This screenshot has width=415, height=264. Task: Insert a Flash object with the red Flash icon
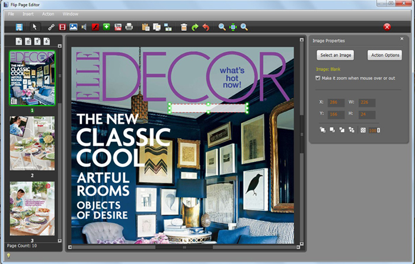[95, 27]
